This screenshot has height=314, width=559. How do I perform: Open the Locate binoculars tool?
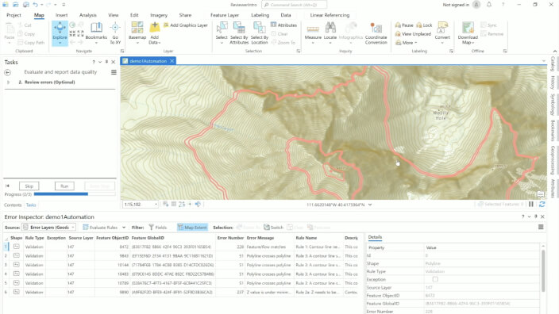click(330, 31)
